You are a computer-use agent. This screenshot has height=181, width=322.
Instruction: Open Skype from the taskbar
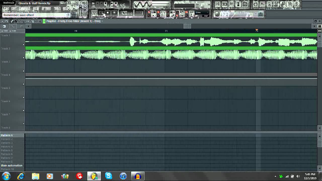[109, 176]
